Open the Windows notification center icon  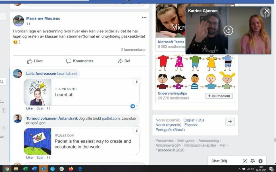pos(271,169)
